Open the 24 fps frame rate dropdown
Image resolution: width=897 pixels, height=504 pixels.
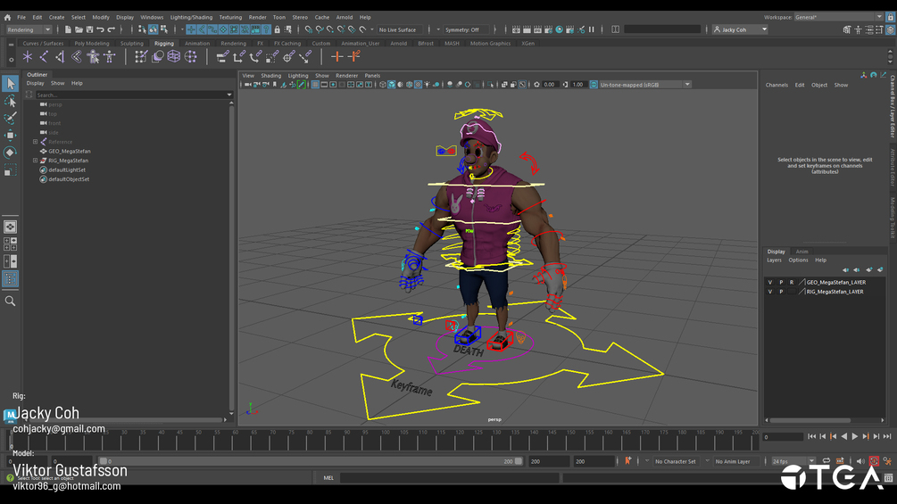(x=793, y=461)
